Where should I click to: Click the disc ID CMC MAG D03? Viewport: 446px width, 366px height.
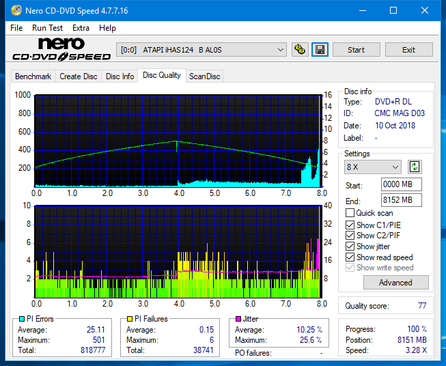click(400, 113)
